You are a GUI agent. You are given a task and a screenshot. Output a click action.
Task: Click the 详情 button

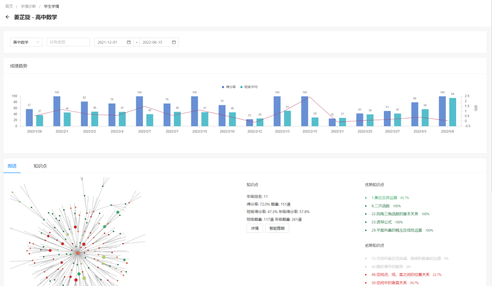click(x=255, y=228)
